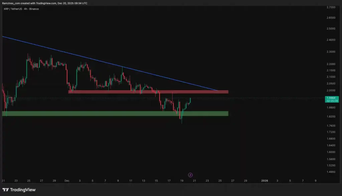Select the green support zone rectangle
The width and height of the screenshot is (342, 196).
115,114
